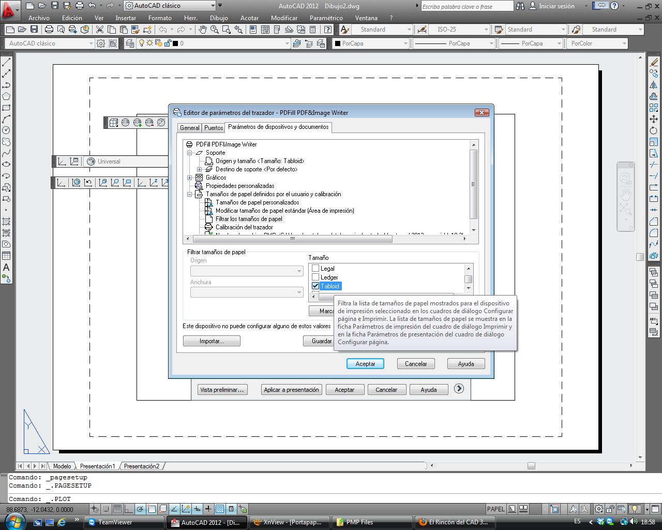Select Calibración del trazador tree item
Image resolution: width=662 pixels, height=530 pixels.
[244, 227]
